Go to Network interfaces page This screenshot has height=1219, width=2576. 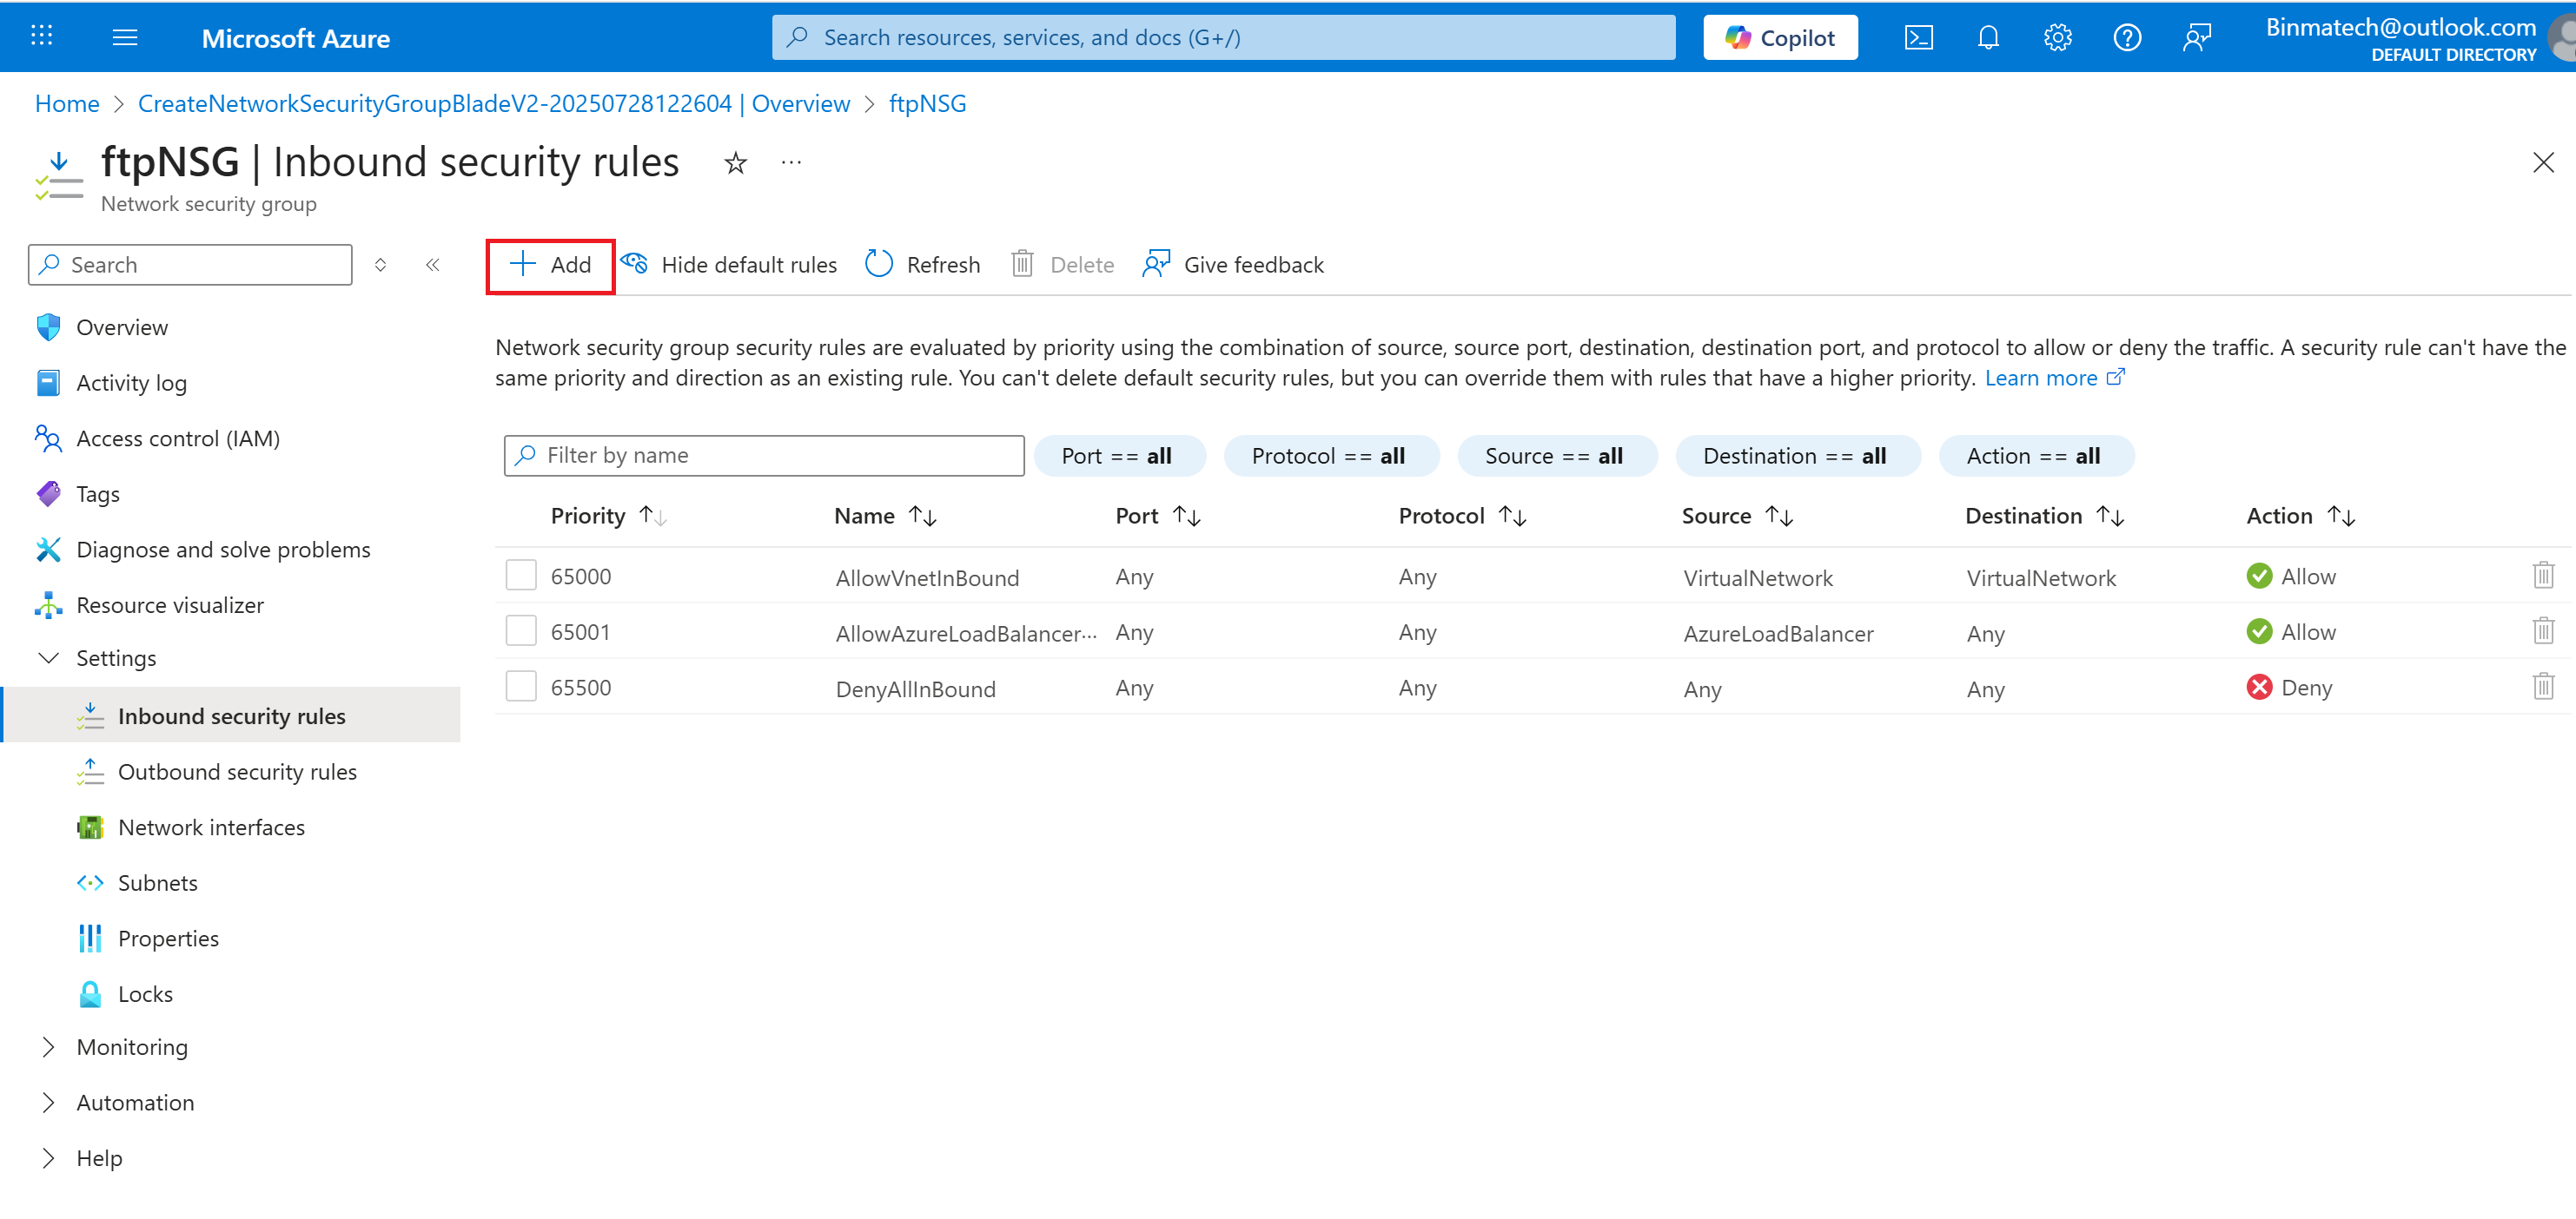(211, 827)
